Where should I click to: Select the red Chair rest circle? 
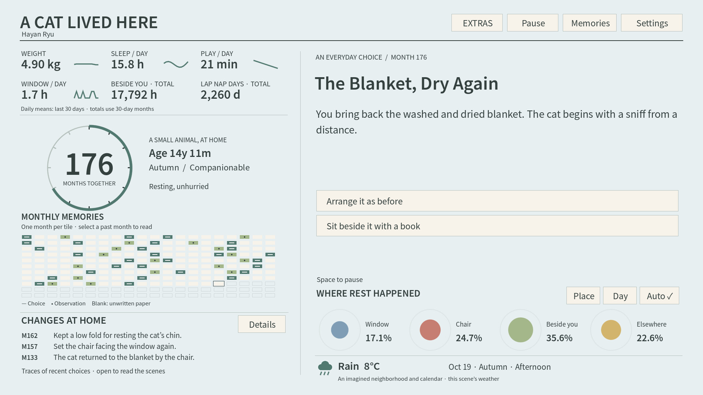430,330
